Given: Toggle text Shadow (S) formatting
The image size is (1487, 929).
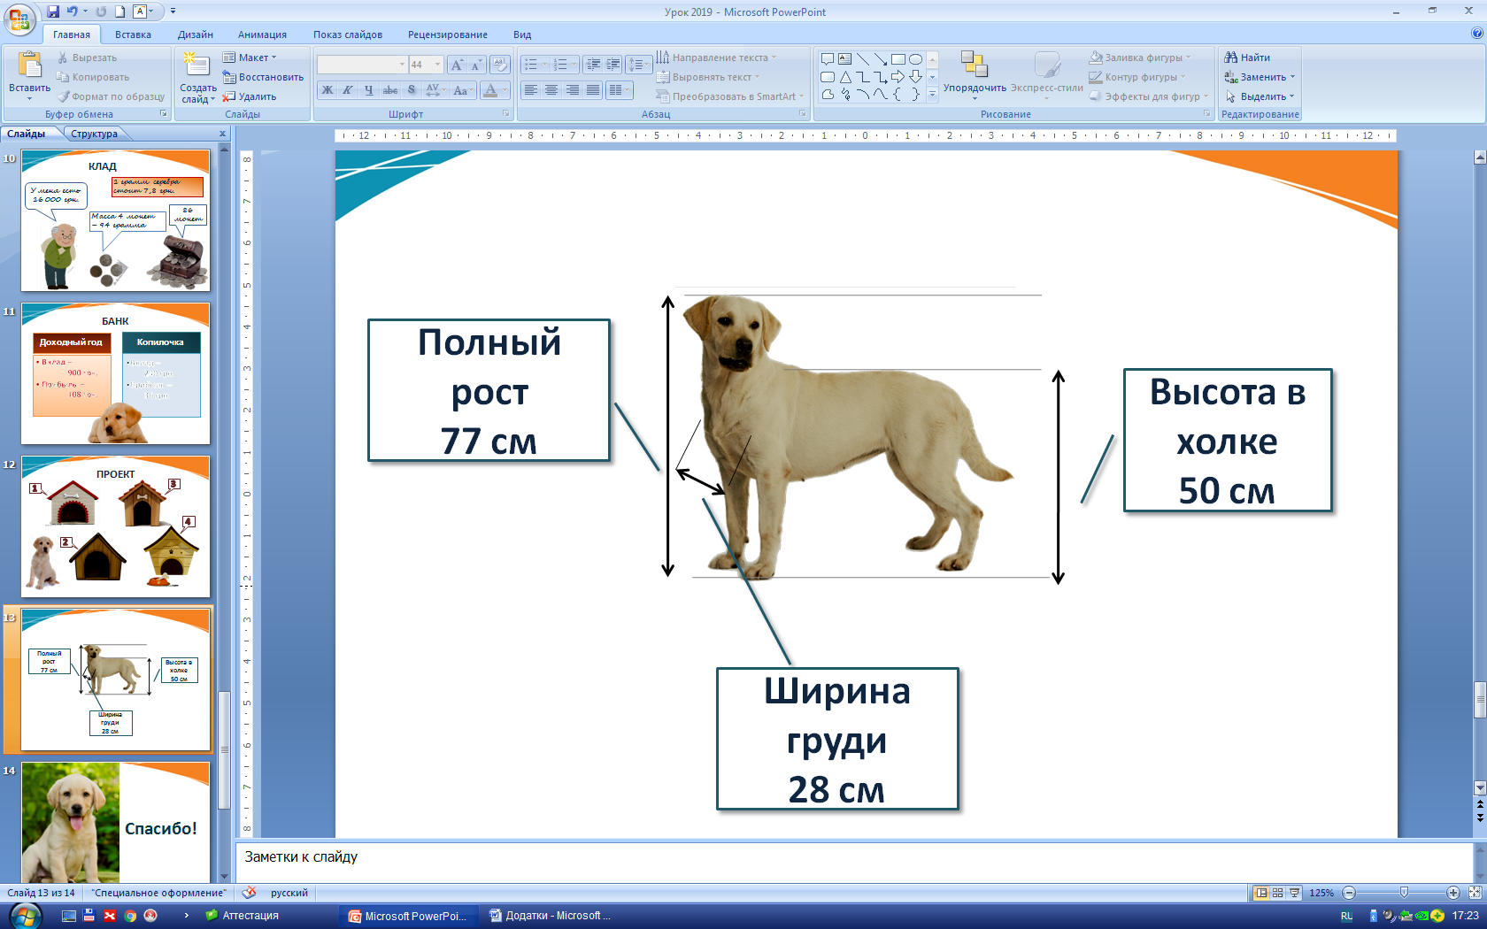Looking at the screenshot, I should [x=412, y=90].
